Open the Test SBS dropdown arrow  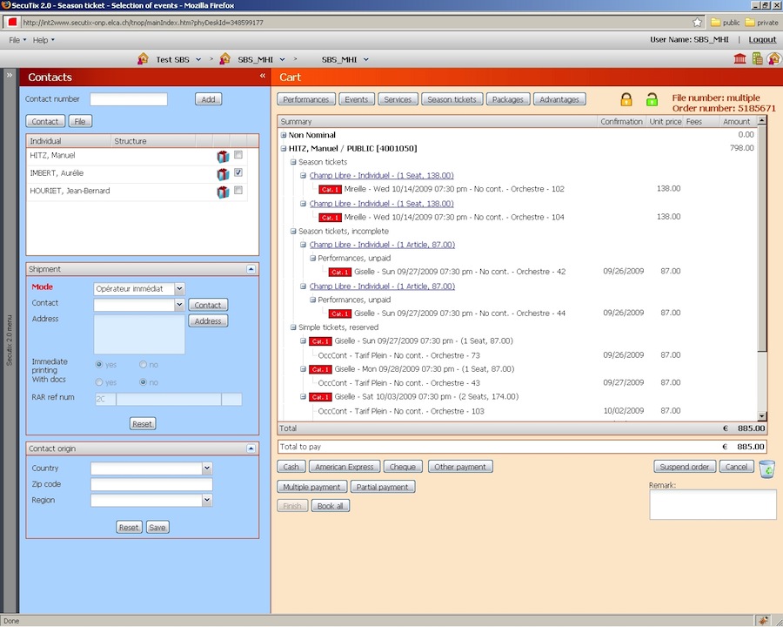198,59
